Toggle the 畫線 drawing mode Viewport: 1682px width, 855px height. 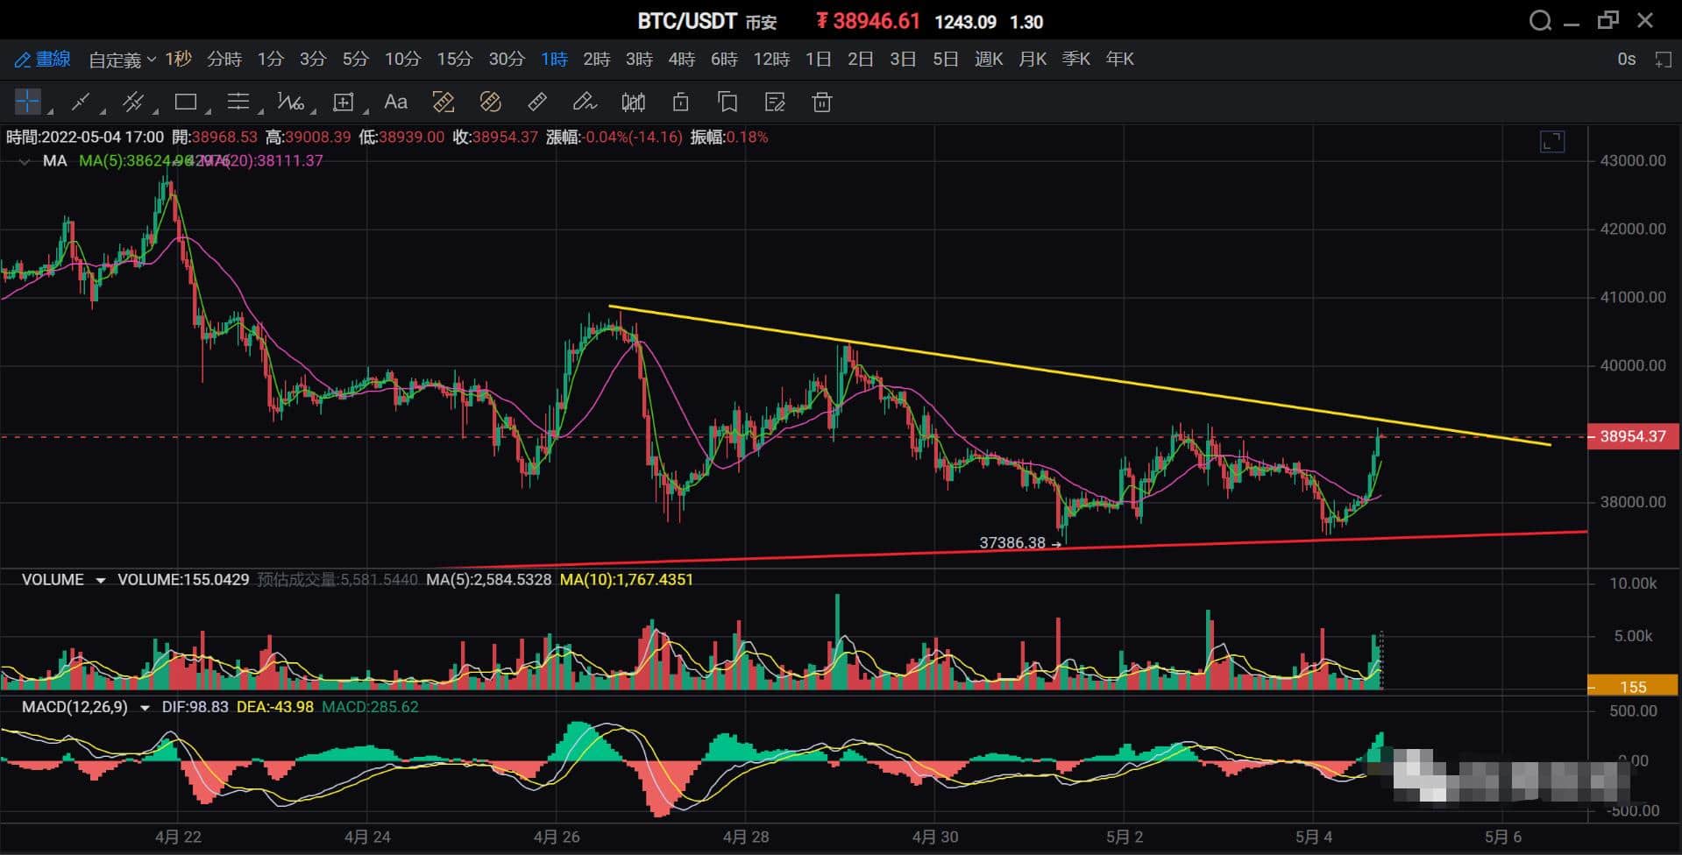[x=43, y=59]
